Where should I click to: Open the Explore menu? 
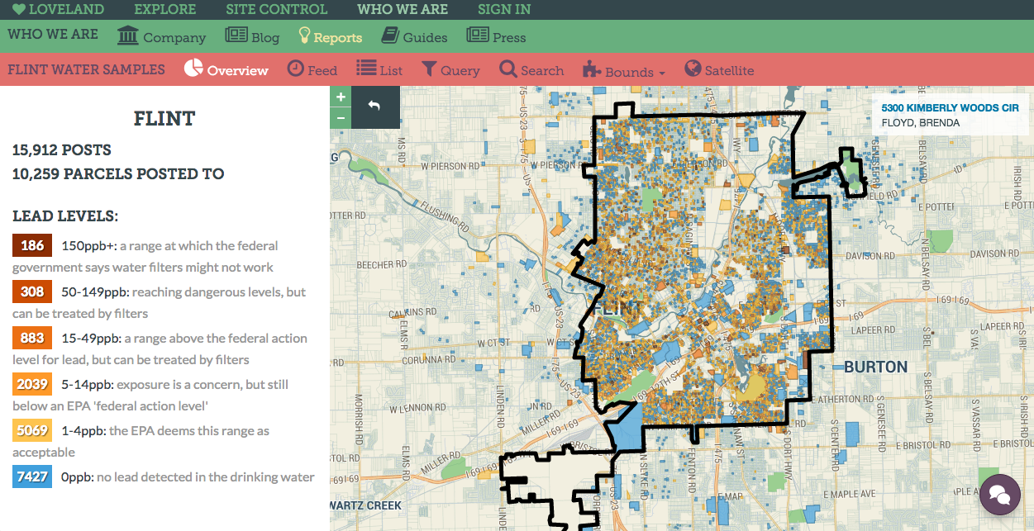pyautogui.click(x=164, y=10)
